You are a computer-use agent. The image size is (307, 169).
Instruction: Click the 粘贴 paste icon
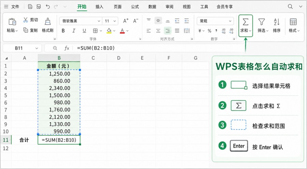(x=12, y=22)
